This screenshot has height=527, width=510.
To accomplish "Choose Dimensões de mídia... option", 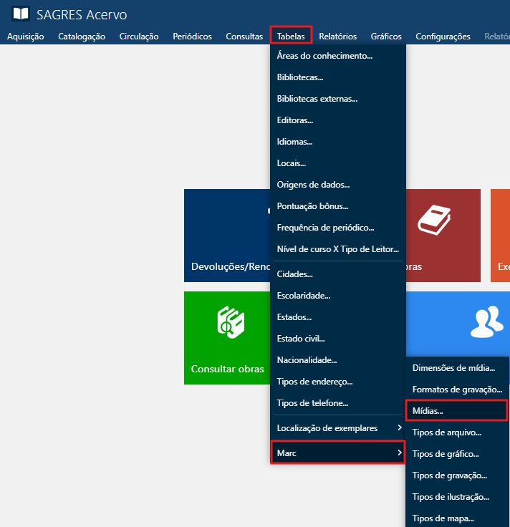I will [453, 368].
